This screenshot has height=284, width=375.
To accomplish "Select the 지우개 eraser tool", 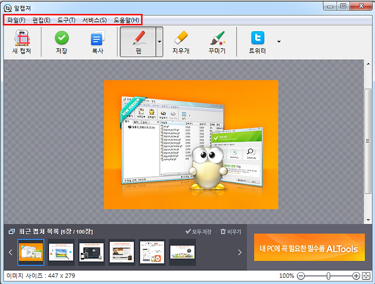I will [x=181, y=42].
